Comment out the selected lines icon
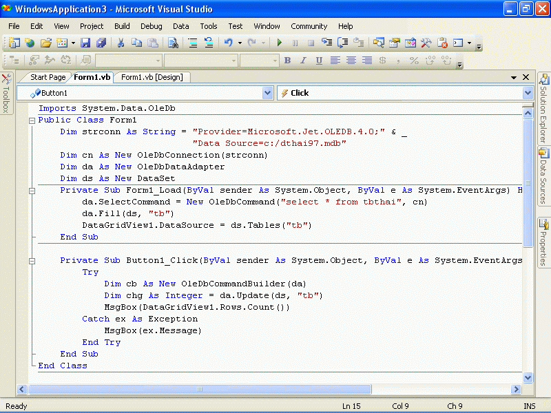Image resolution: width=551 pixels, height=413 pixels. [x=193, y=43]
